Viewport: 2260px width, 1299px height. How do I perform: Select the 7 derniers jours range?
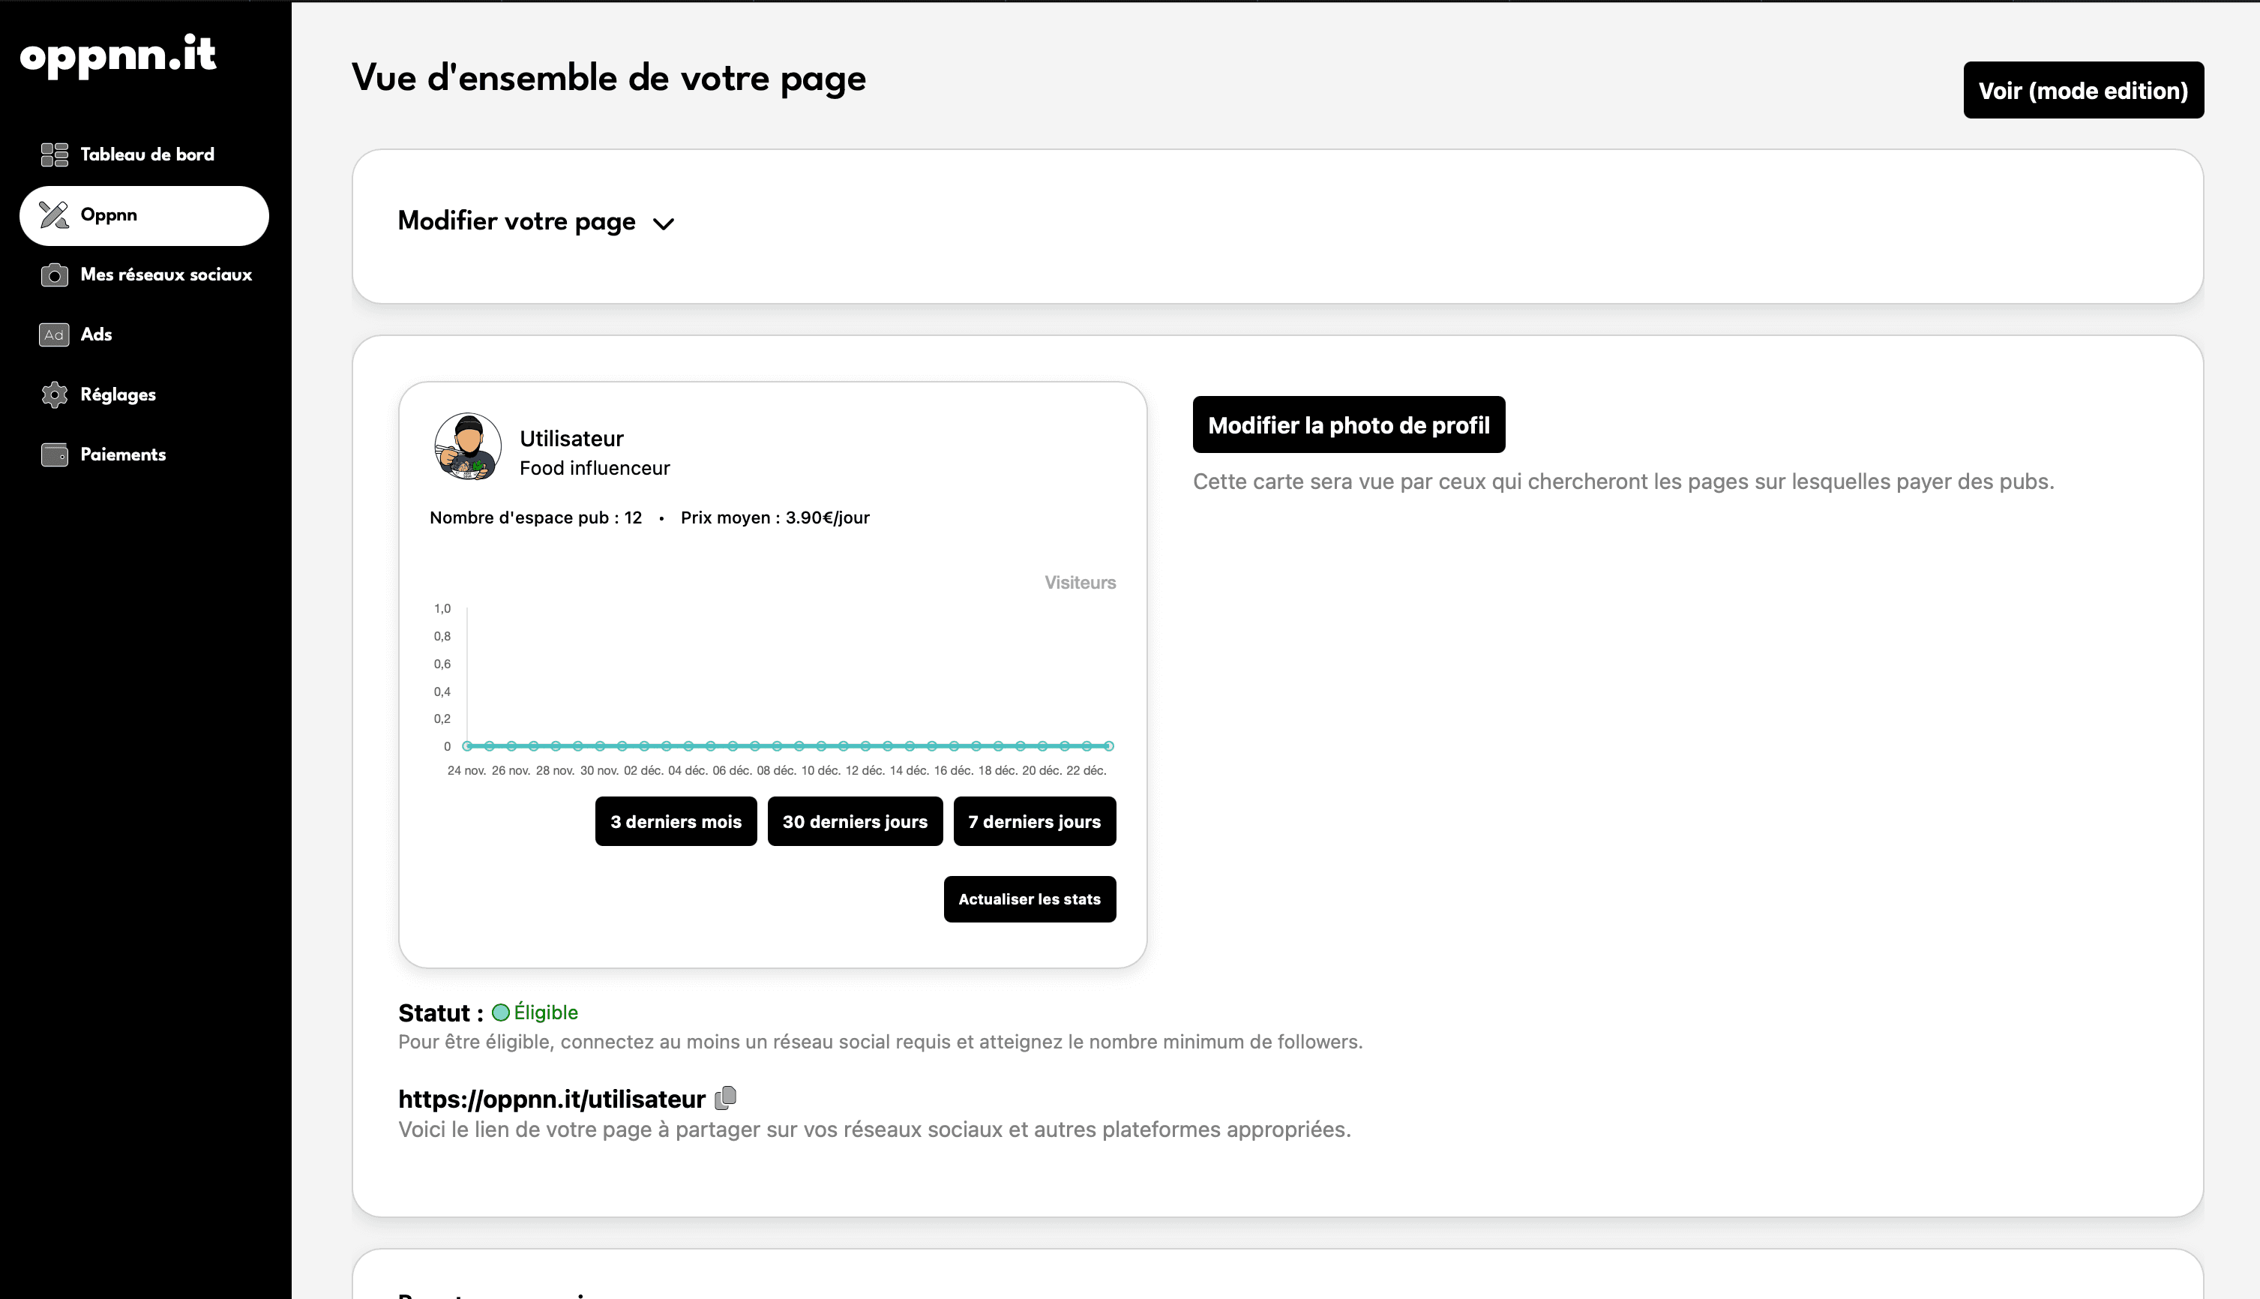pyautogui.click(x=1034, y=820)
